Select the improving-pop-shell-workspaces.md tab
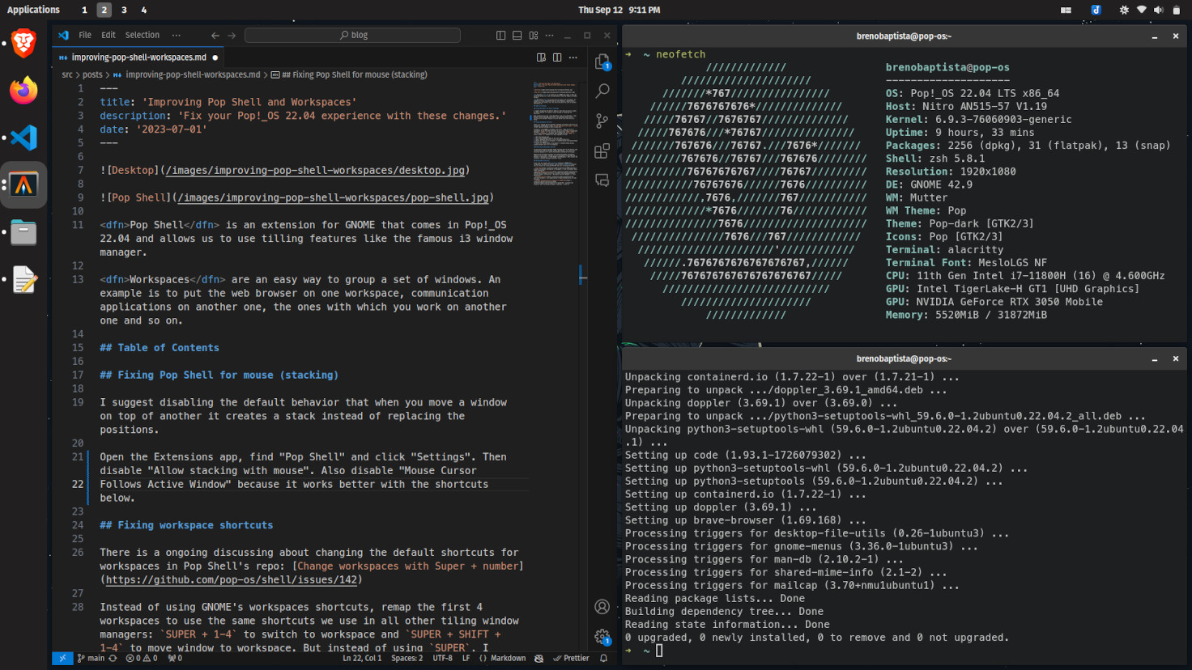1192x670 pixels. 138,57
